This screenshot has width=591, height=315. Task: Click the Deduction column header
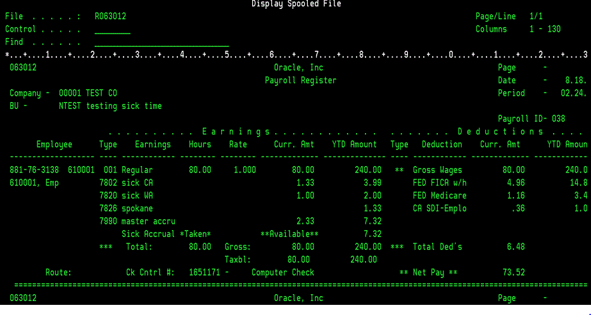(442, 145)
